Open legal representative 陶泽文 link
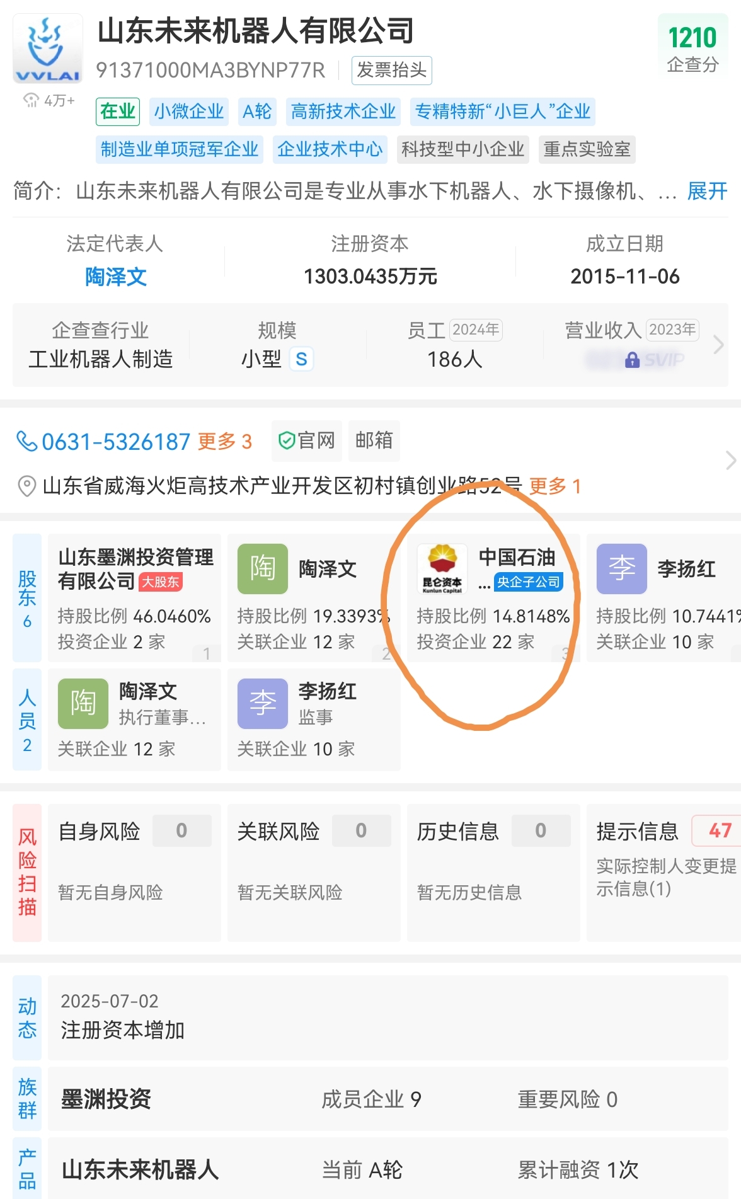Screen dimensions: 741x1199 click(116, 277)
